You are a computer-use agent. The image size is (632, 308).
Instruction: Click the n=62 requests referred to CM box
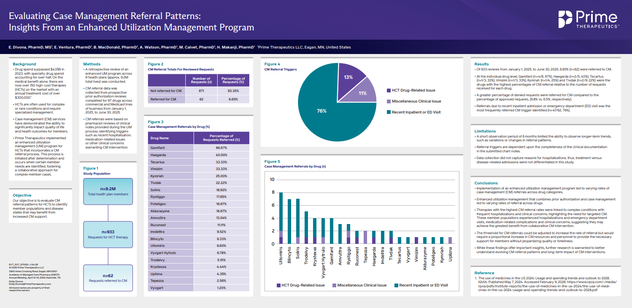[x=108, y=278]
